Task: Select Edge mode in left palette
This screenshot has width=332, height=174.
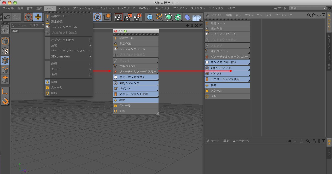Action: (x=5, y=70)
